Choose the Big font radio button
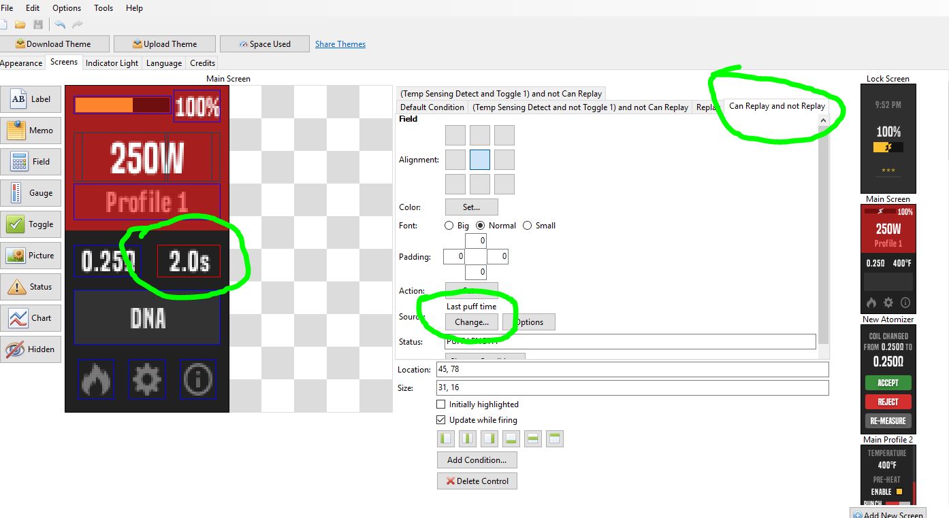Viewport: 949px width, 518px height. tap(449, 226)
